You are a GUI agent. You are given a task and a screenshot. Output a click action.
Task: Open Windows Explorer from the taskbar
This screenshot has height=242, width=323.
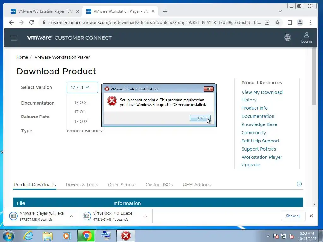pos(48,236)
